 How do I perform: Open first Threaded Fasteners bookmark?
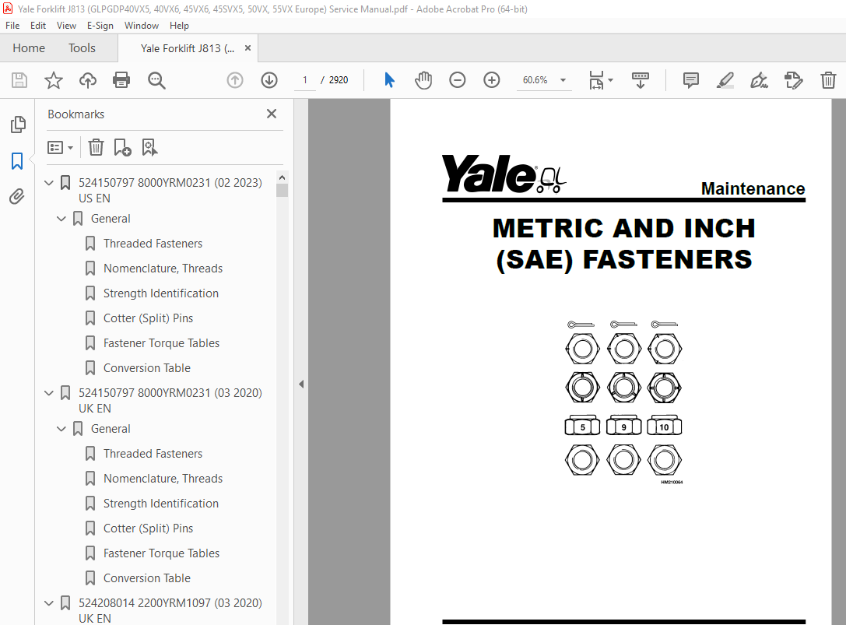153,244
